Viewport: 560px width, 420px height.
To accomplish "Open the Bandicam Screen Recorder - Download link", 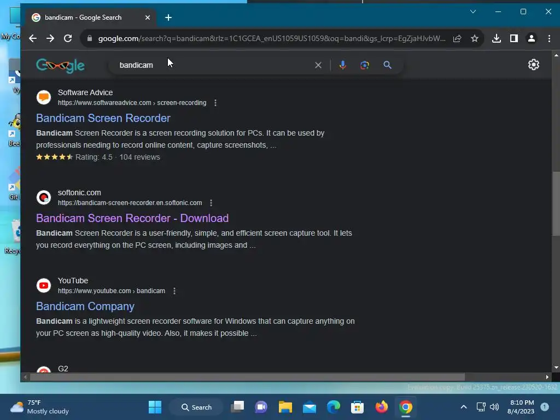I will 132,218.
